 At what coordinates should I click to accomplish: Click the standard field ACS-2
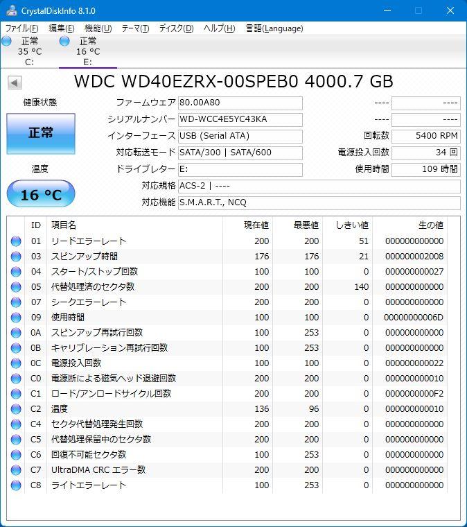coord(319,186)
